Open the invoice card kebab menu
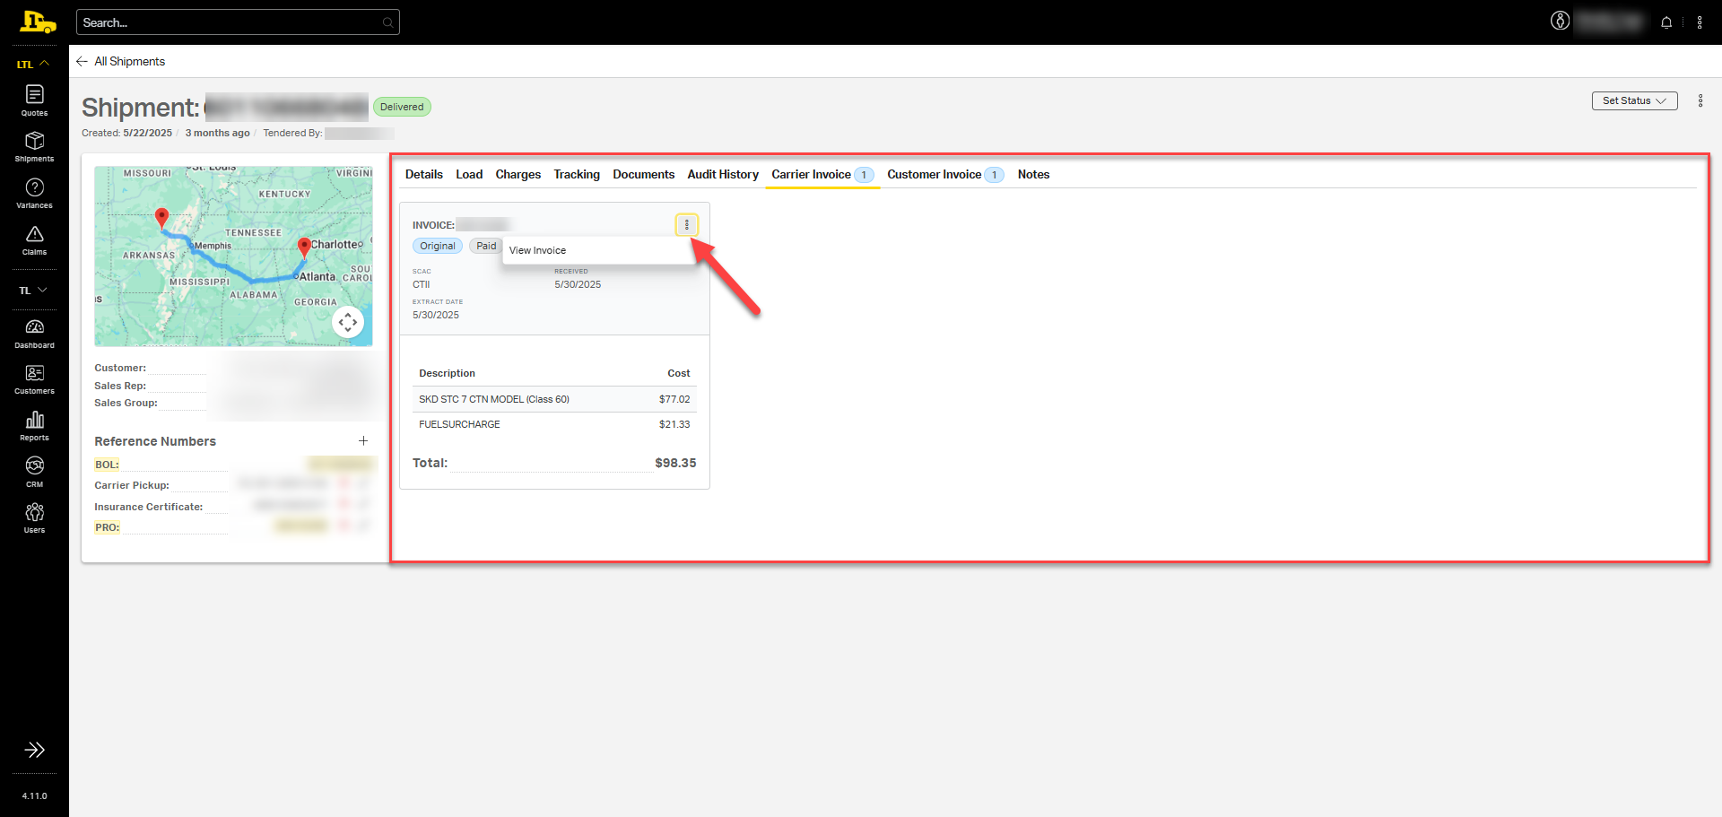Image resolution: width=1722 pixels, height=817 pixels. click(x=687, y=224)
